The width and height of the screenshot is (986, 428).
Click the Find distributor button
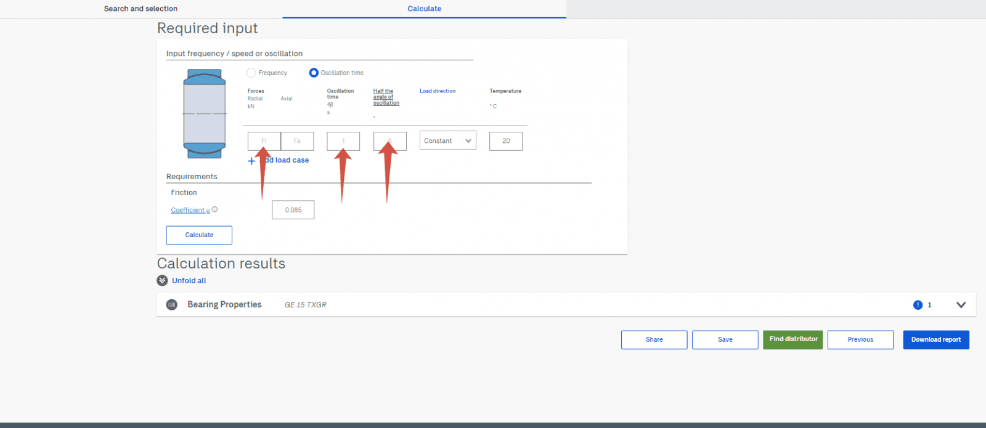coord(792,340)
